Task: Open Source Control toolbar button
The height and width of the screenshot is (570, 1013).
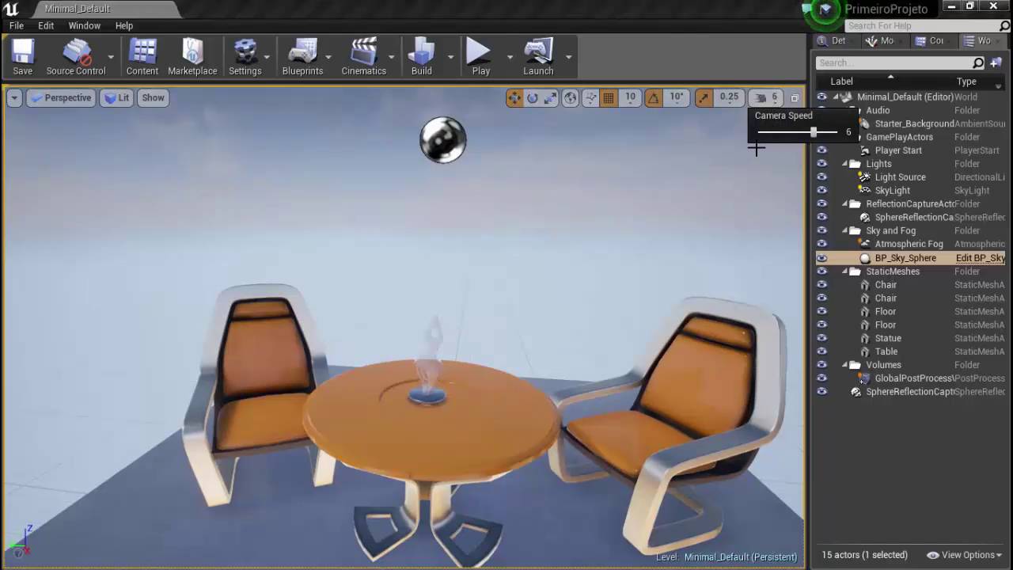Action: [76, 56]
